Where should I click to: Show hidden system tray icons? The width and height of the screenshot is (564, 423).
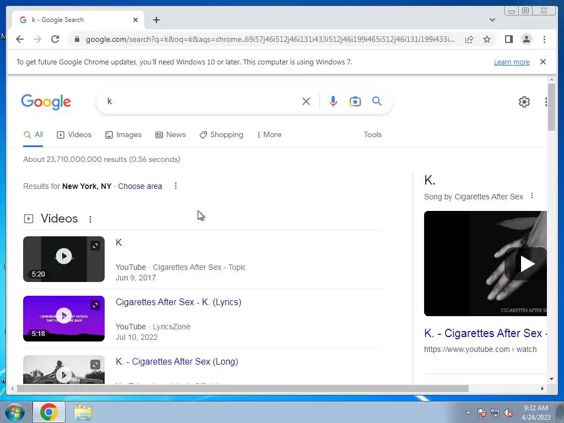[x=468, y=413]
